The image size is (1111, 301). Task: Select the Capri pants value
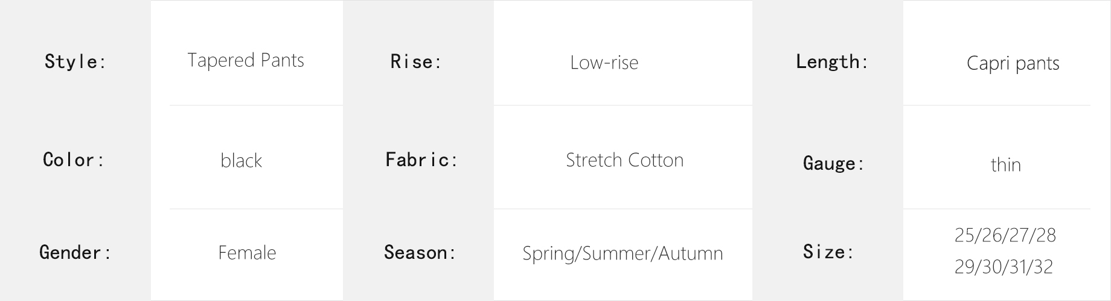coord(1013,64)
